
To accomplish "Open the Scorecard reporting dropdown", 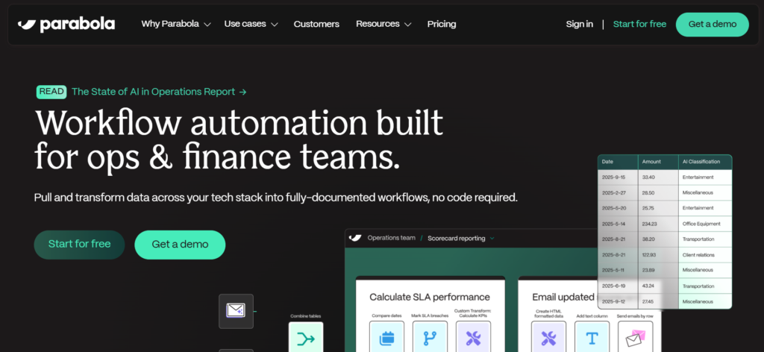I will [x=461, y=238].
